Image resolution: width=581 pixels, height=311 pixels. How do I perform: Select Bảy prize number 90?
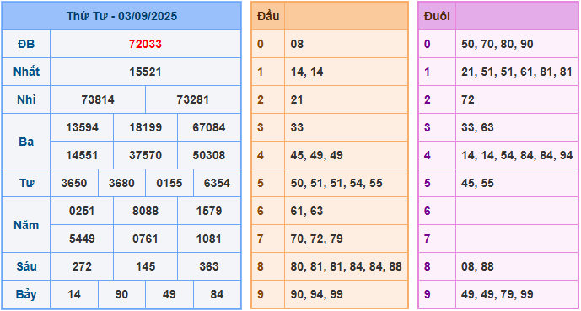point(121,294)
